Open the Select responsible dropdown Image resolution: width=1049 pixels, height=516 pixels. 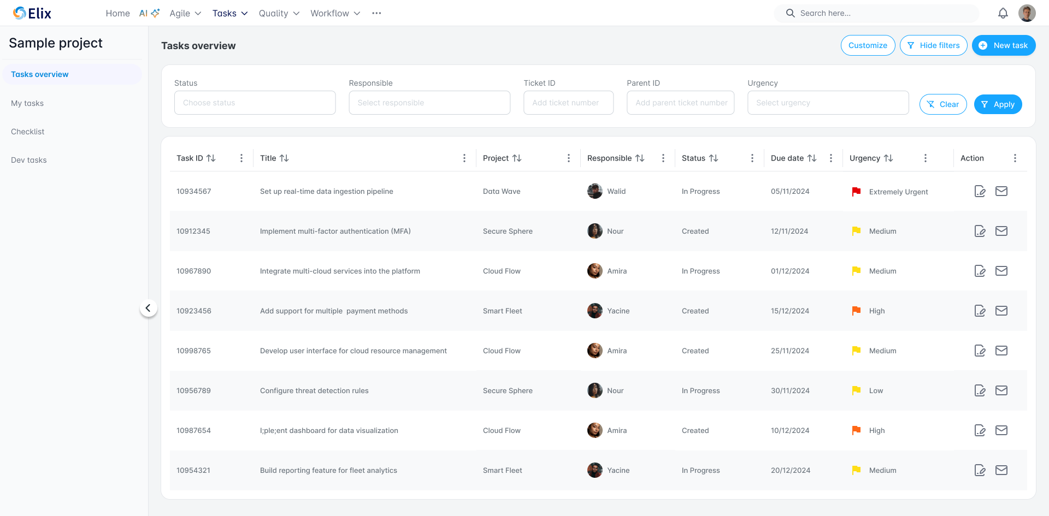click(x=429, y=103)
